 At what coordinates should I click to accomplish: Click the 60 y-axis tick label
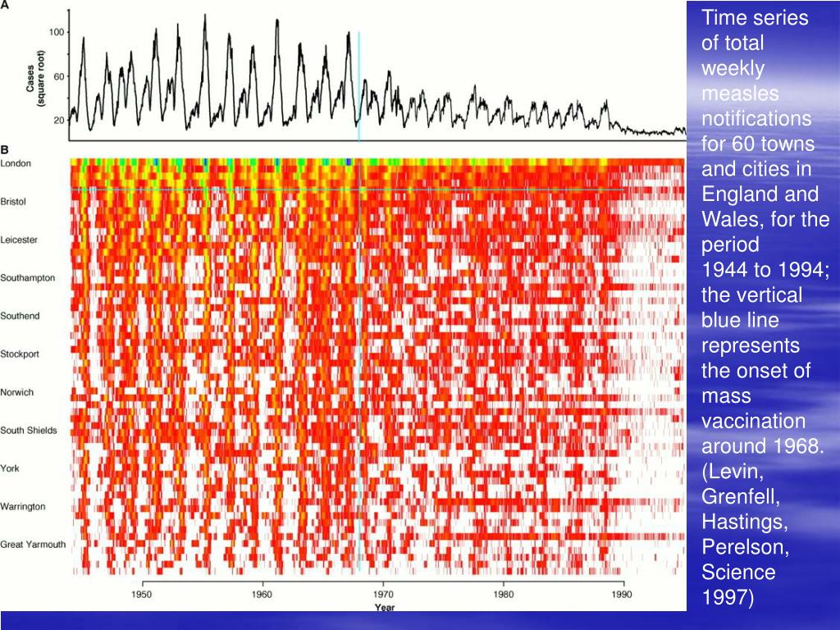[x=59, y=76]
